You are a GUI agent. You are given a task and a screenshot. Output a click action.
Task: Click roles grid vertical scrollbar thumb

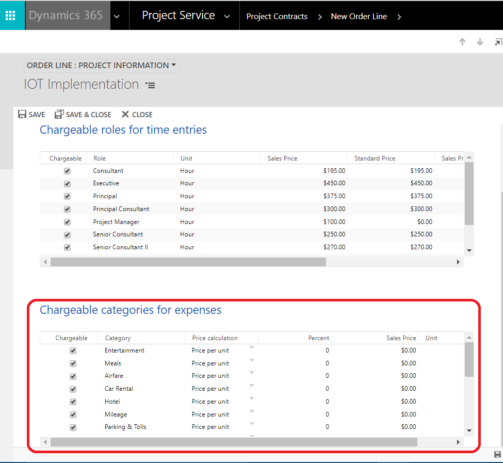(x=469, y=194)
